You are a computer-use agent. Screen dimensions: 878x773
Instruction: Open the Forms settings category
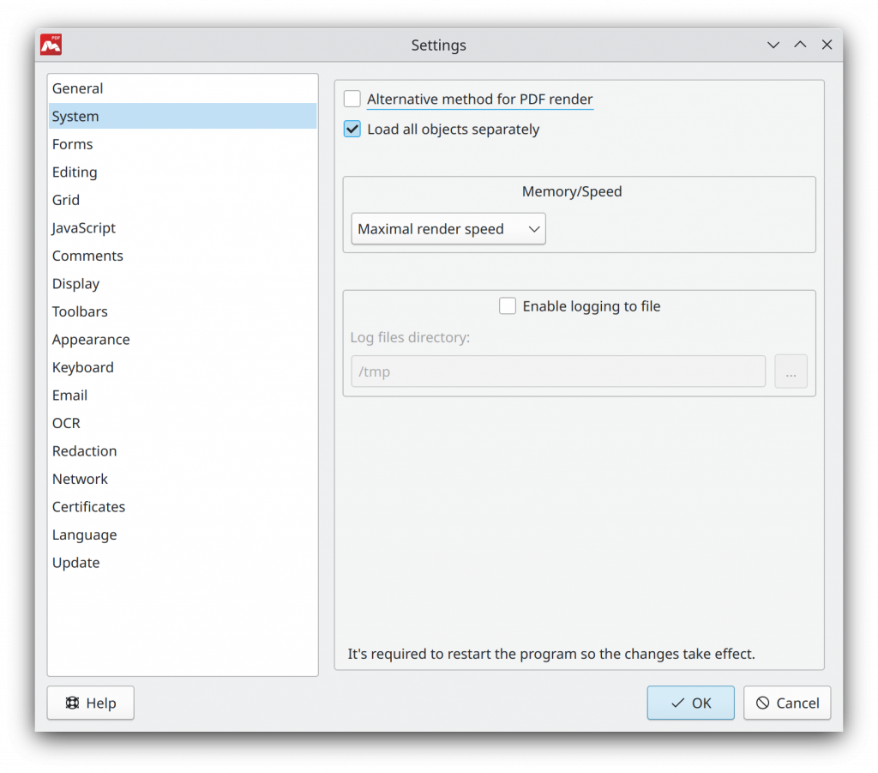183,144
